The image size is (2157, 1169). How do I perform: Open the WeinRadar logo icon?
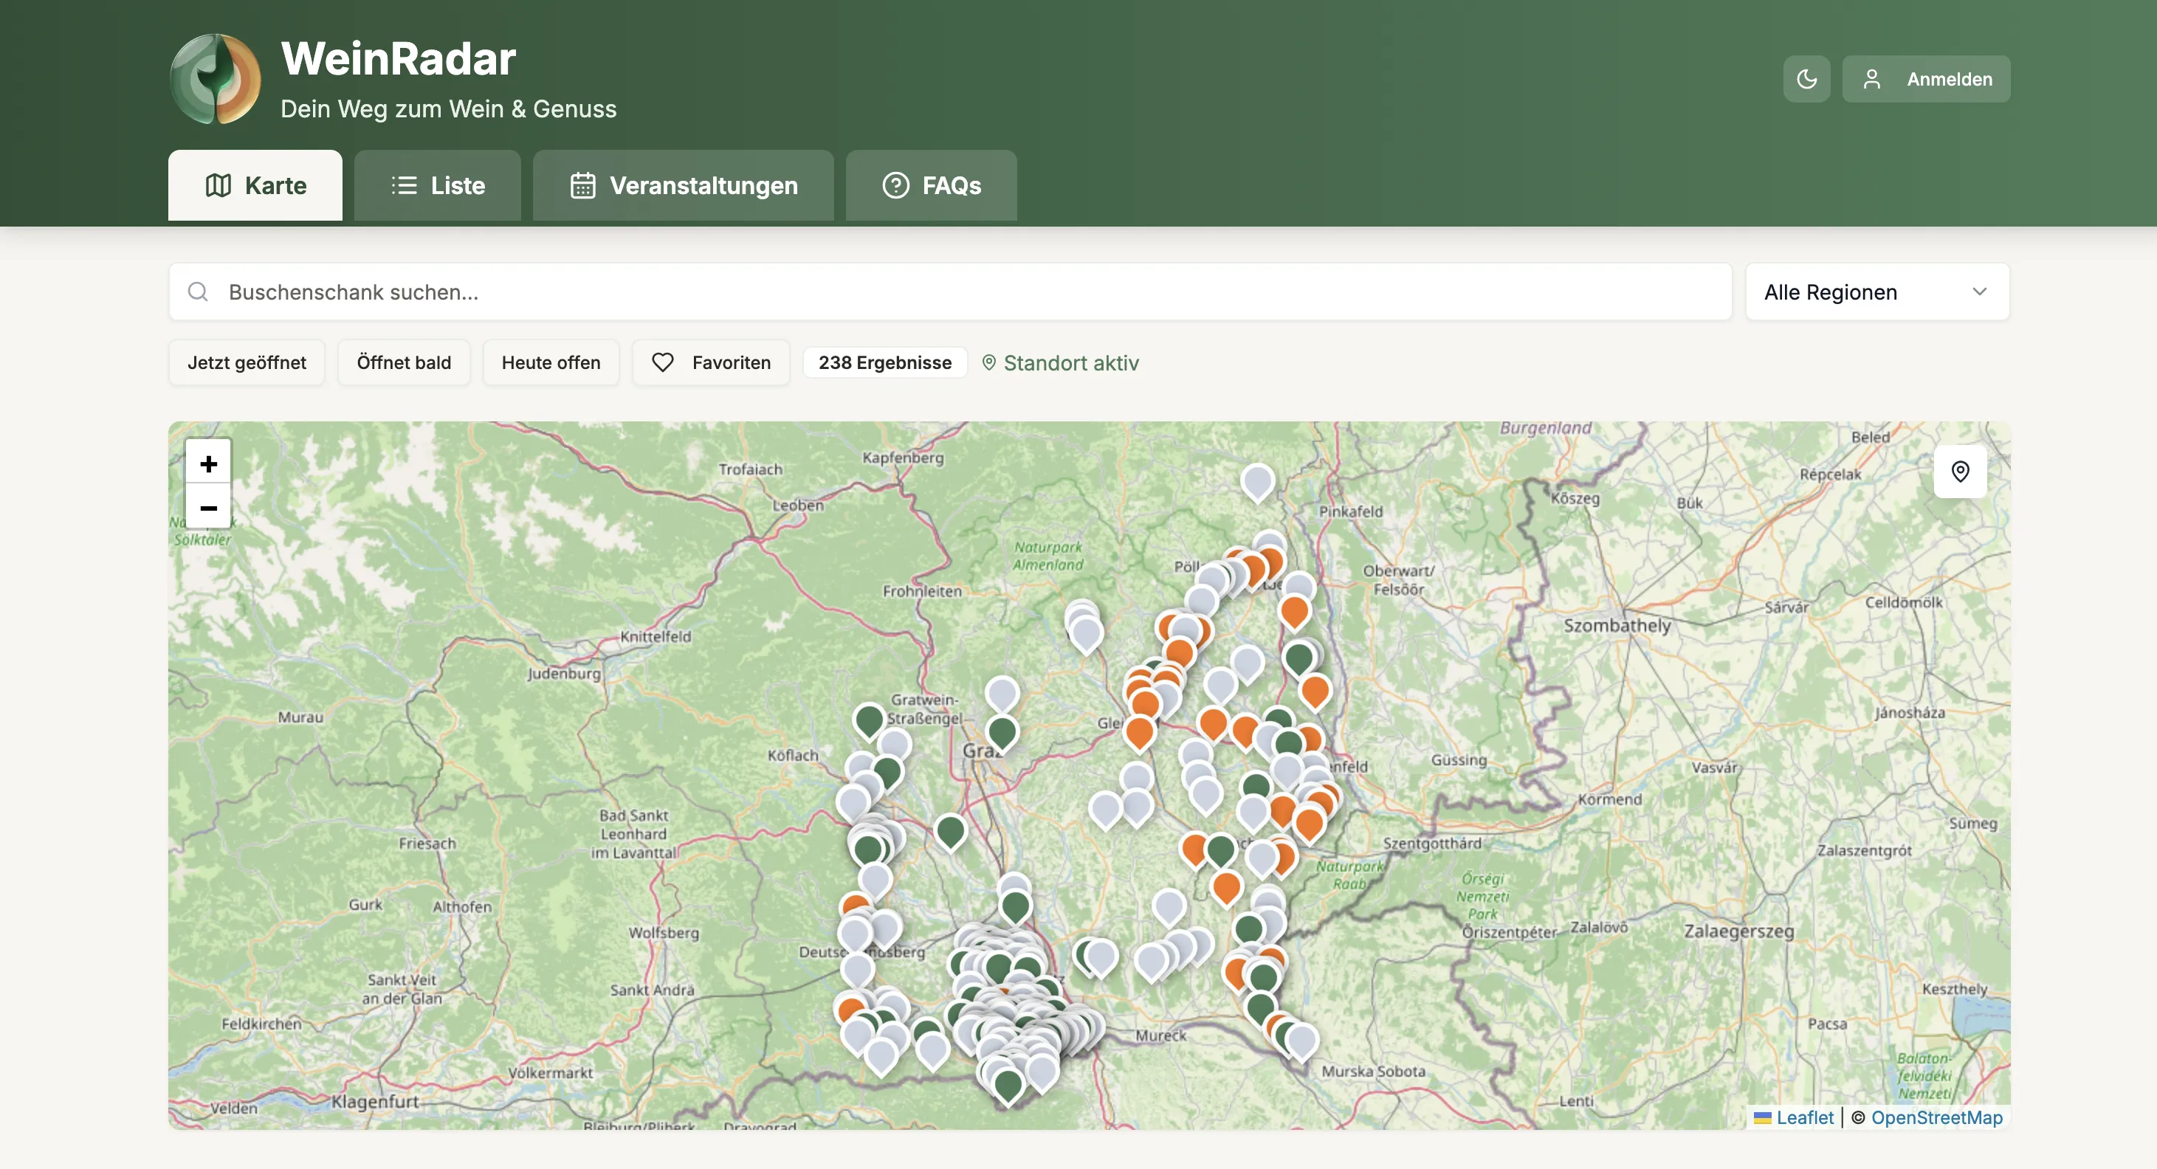coord(216,79)
